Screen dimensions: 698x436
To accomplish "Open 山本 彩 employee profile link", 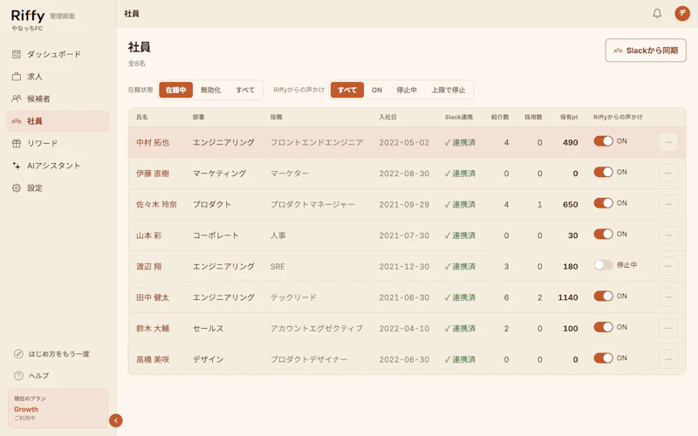I will [x=148, y=235].
